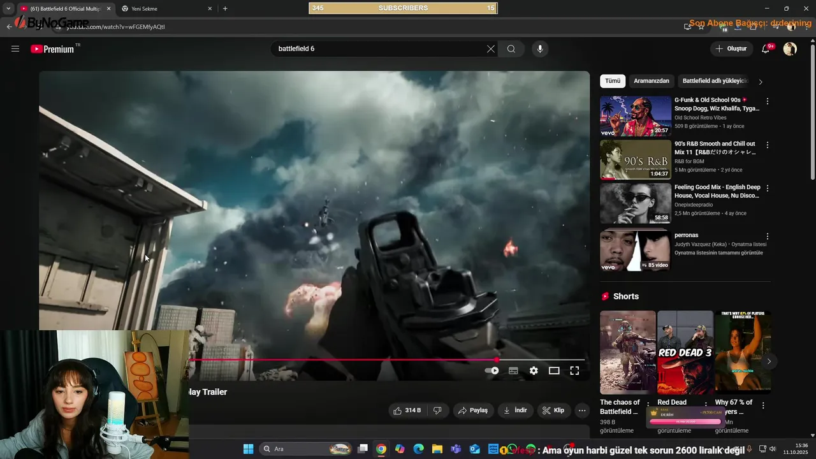Open the 90's R&B Smooth and Chill video title

click(715, 148)
